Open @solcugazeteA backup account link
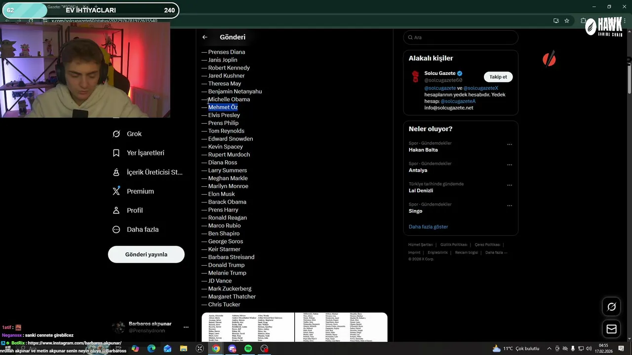 458,101
